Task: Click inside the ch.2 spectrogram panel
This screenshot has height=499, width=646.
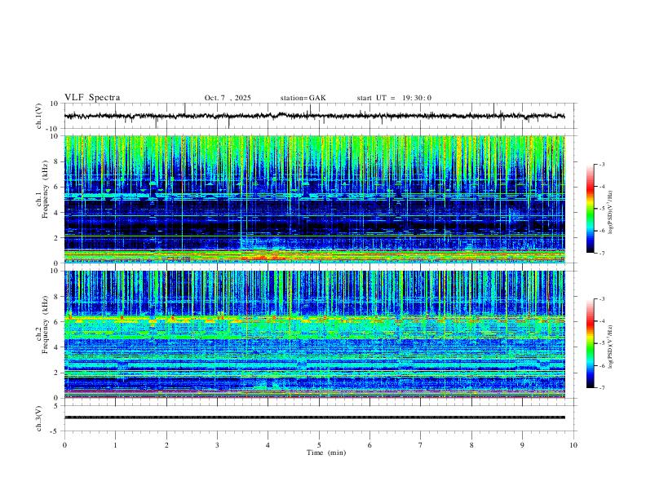Action: pos(314,334)
